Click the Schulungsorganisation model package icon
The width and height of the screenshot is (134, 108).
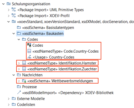pyautogui.click(x=9, y=4)
